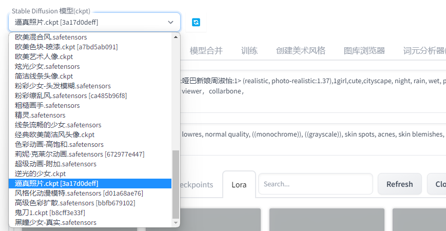Open the 词元分析器 tab
446x231 pixels.
(424, 51)
